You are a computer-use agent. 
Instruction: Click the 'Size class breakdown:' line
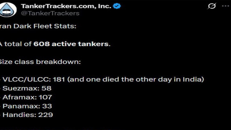[40, 62]
